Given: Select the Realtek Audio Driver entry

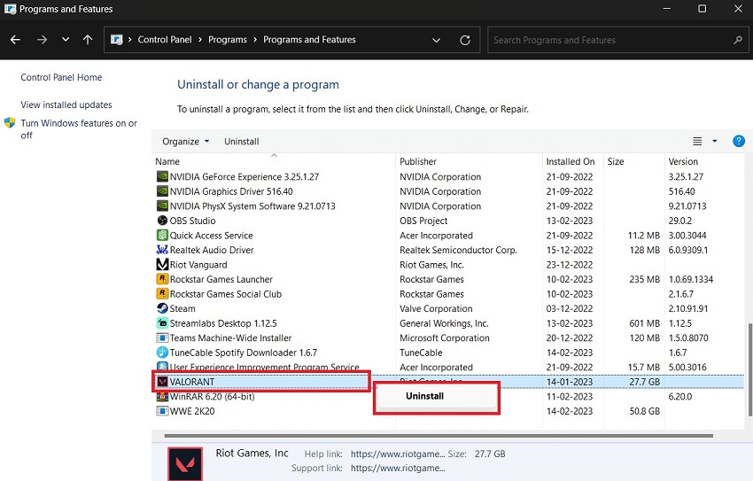Looking at the screenshot, I should pos(212,250).
